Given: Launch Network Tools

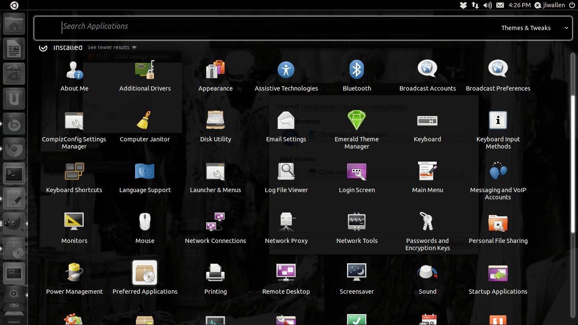Looking at the screenshot, I should pyautogui.click(x=357, y=222).
